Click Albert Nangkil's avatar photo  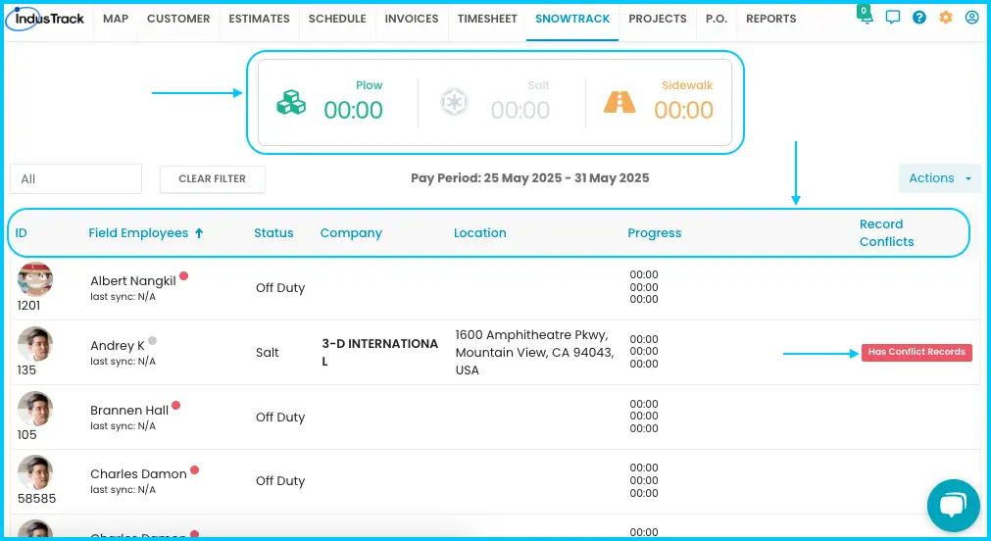coord(34,279)
